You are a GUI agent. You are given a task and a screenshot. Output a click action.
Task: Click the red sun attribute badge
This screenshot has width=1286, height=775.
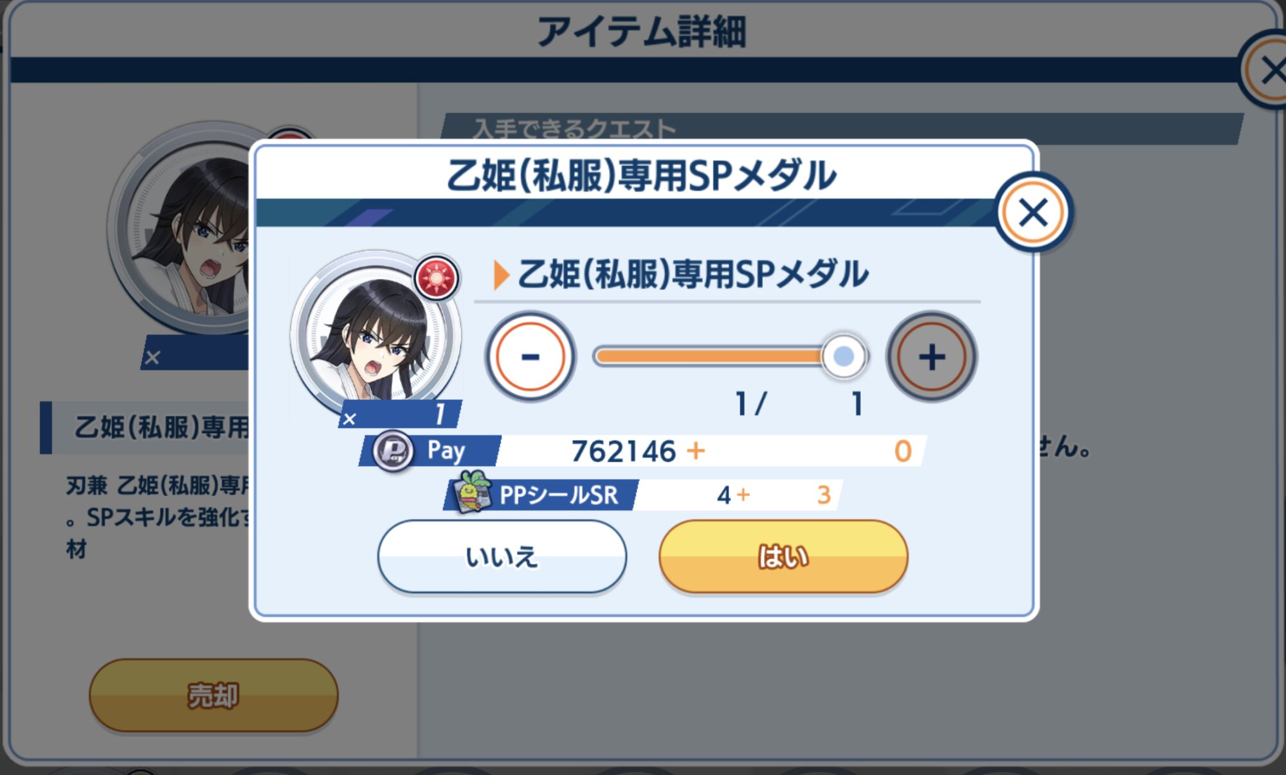[x=437, y=278]
